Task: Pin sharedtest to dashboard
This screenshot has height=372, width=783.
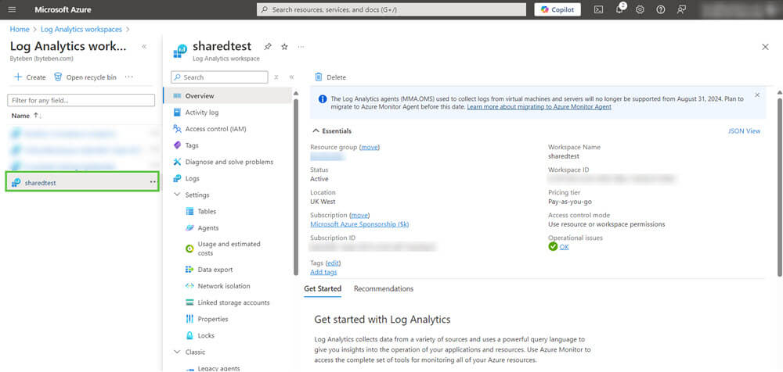Action: point(268,46)
